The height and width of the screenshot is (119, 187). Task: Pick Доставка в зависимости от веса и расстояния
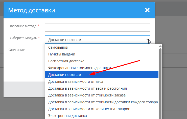point(87,88)
